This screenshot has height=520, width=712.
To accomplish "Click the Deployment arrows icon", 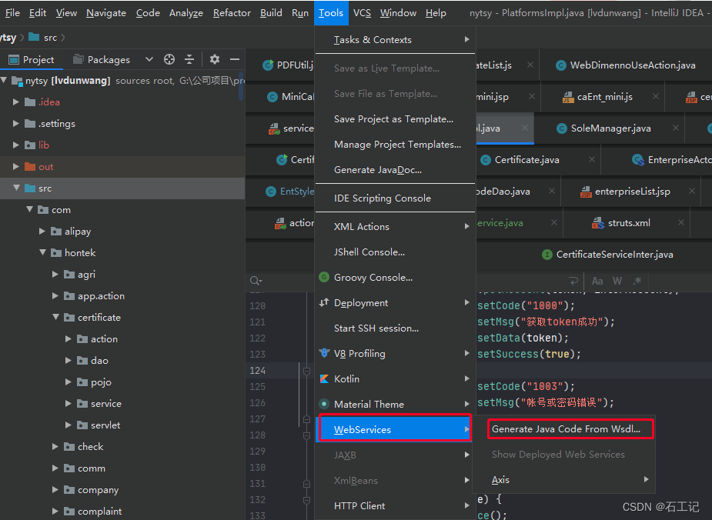I will click(x=324, y=302).
